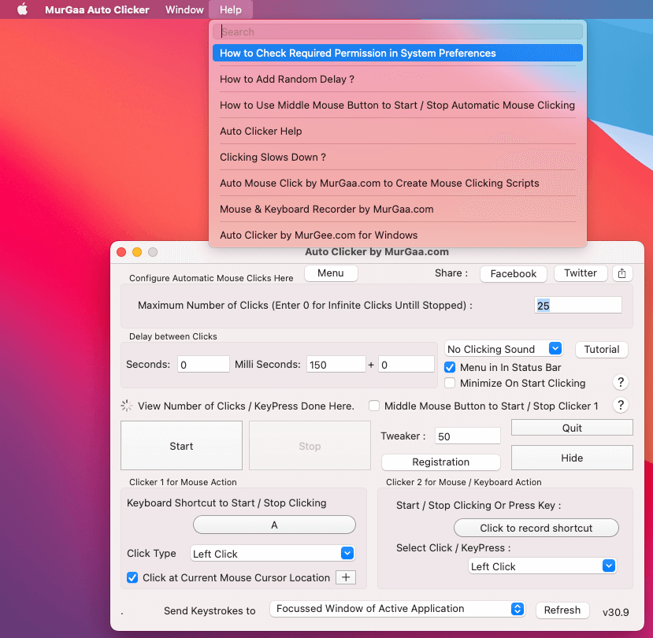Click the Registration button
The image size is (653, 638).
click(440, 462)
